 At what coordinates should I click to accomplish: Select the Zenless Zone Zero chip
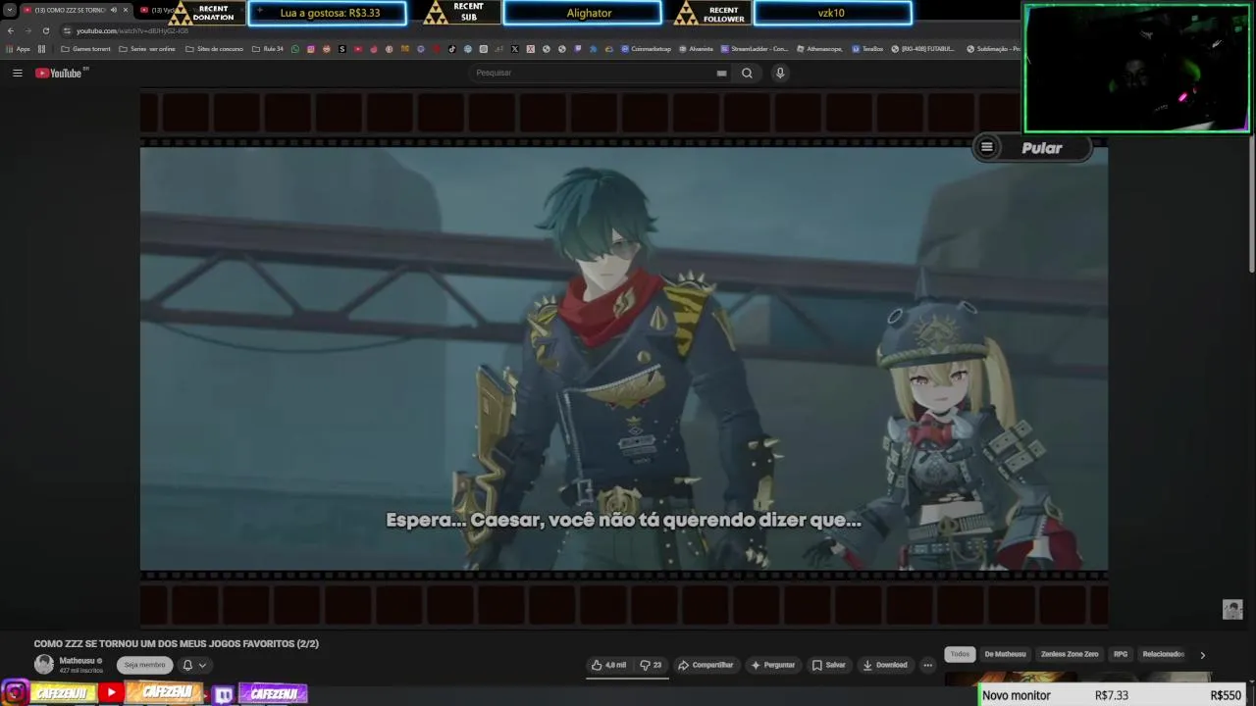pyautogui.click(x=1070, y=654)
